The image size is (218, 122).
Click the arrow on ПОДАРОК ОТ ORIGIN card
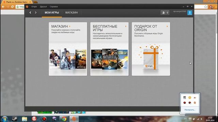167,26
